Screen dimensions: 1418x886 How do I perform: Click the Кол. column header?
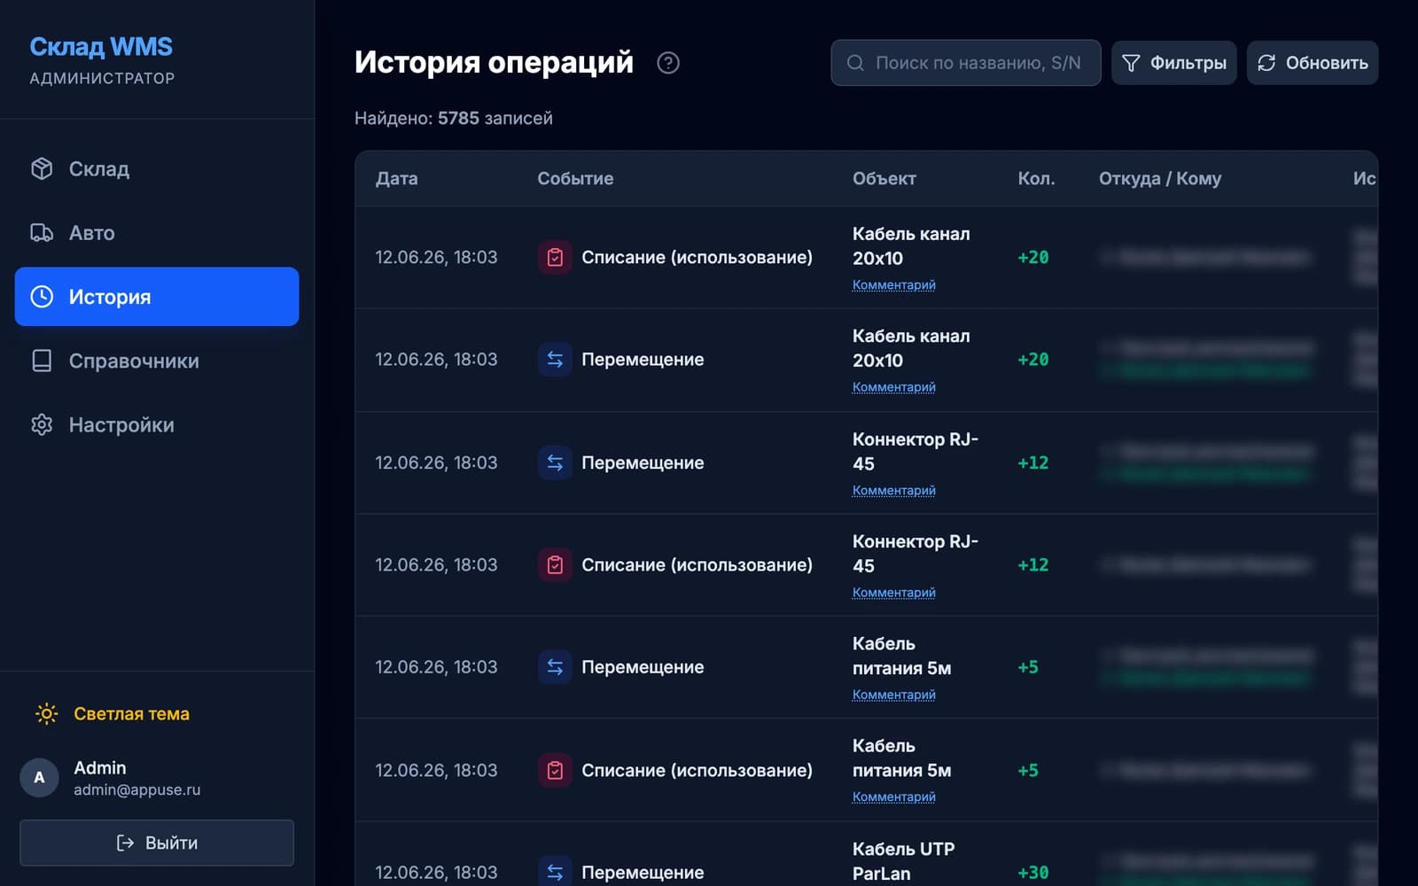[x=1036, y=178]
